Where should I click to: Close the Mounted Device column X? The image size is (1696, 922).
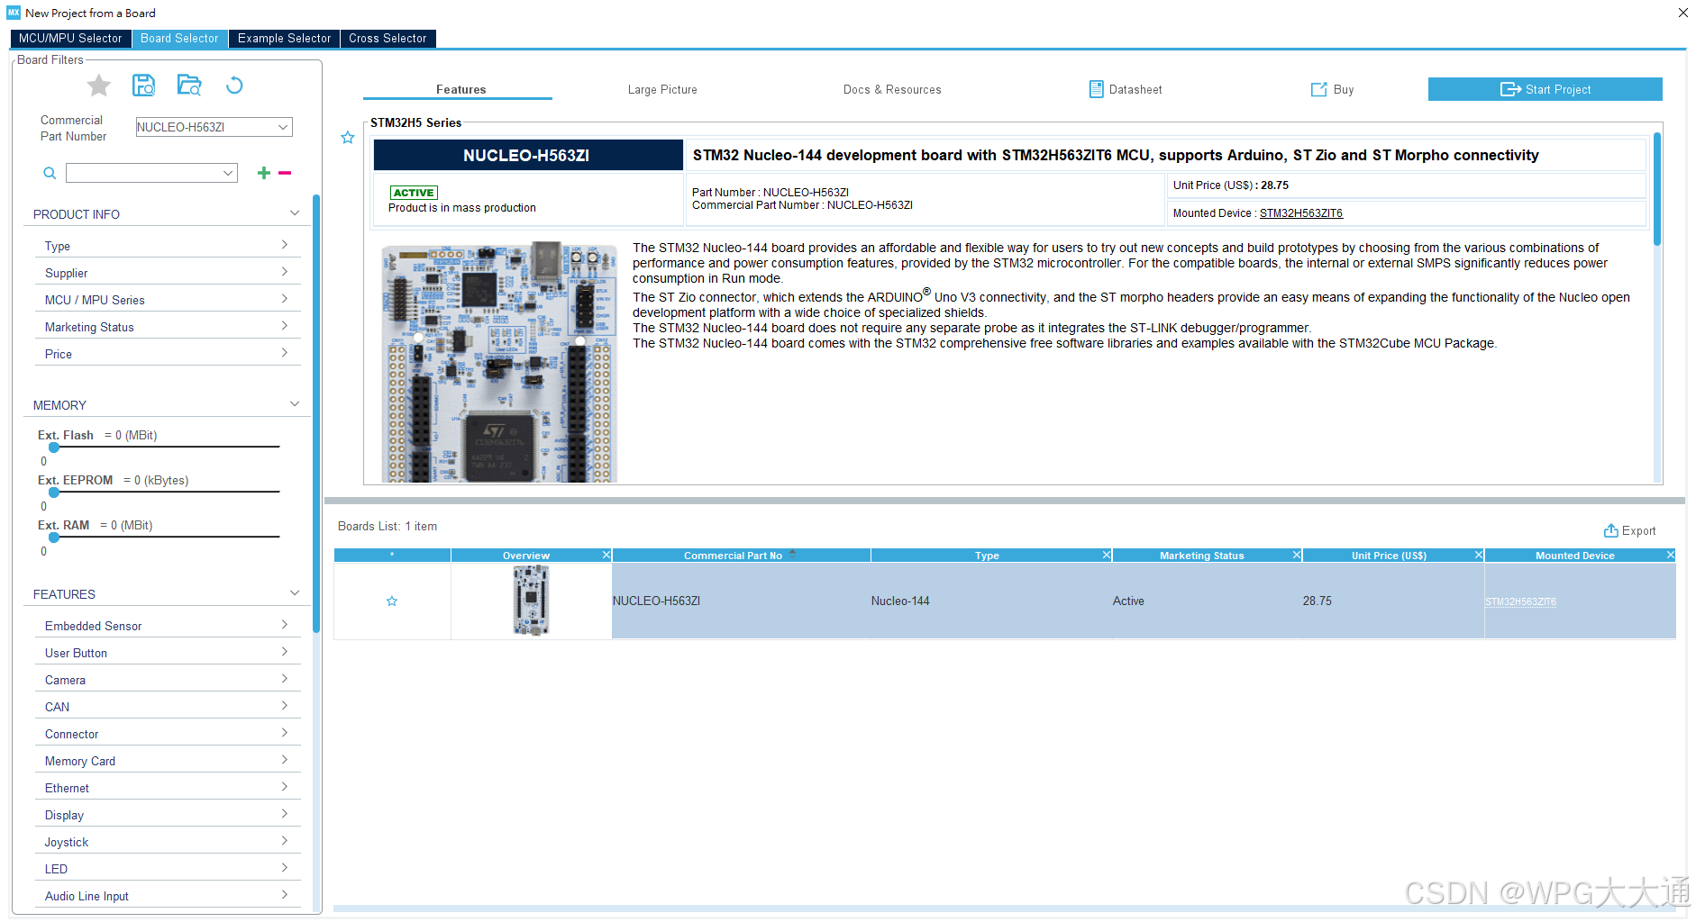click(x=1671, y=555)
